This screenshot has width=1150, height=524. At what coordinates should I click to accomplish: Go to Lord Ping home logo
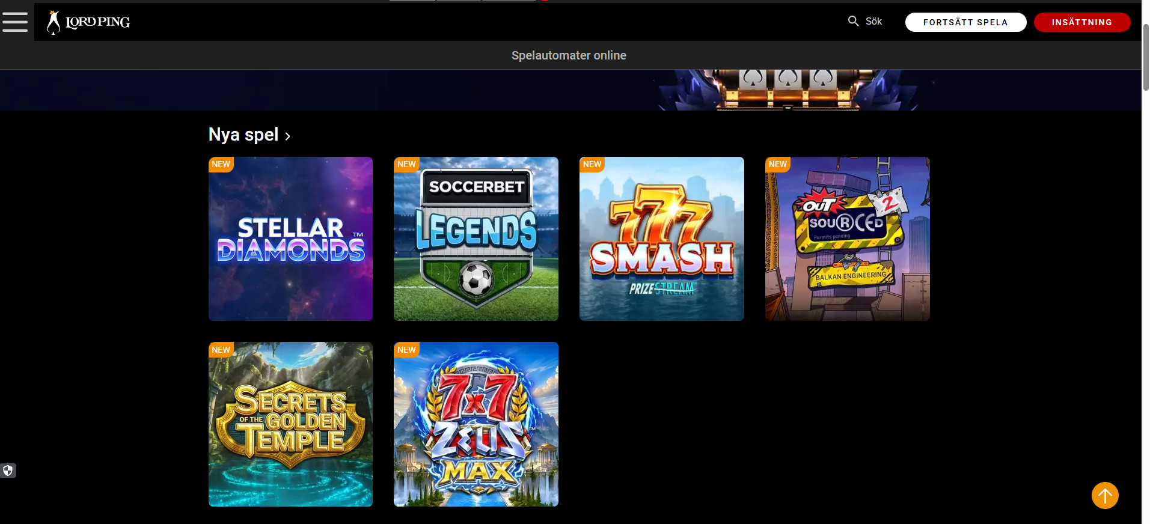click(x=88, y=22)
